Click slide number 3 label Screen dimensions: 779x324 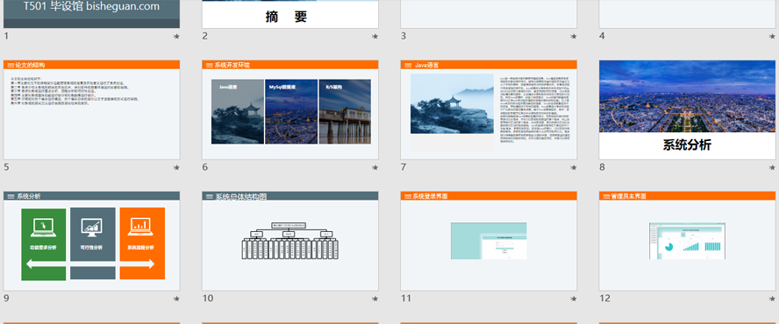[404, 36]
